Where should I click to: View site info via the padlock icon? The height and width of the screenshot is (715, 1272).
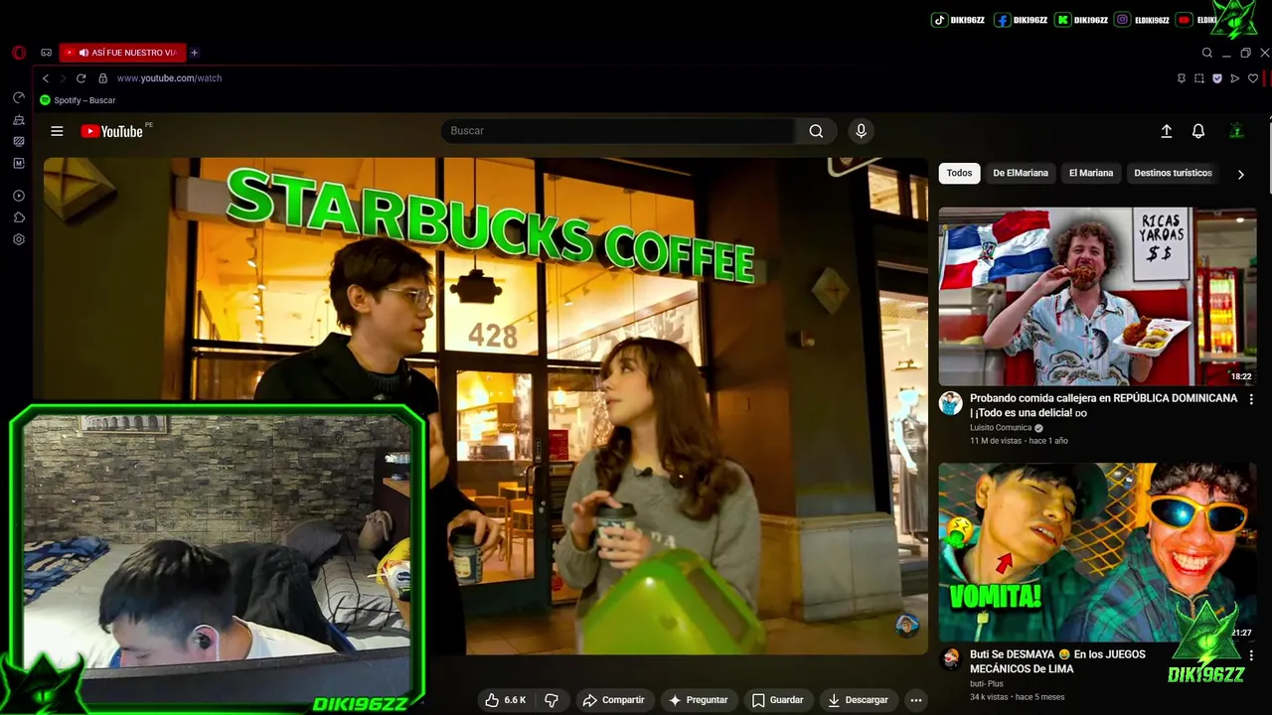coord(102,78)
